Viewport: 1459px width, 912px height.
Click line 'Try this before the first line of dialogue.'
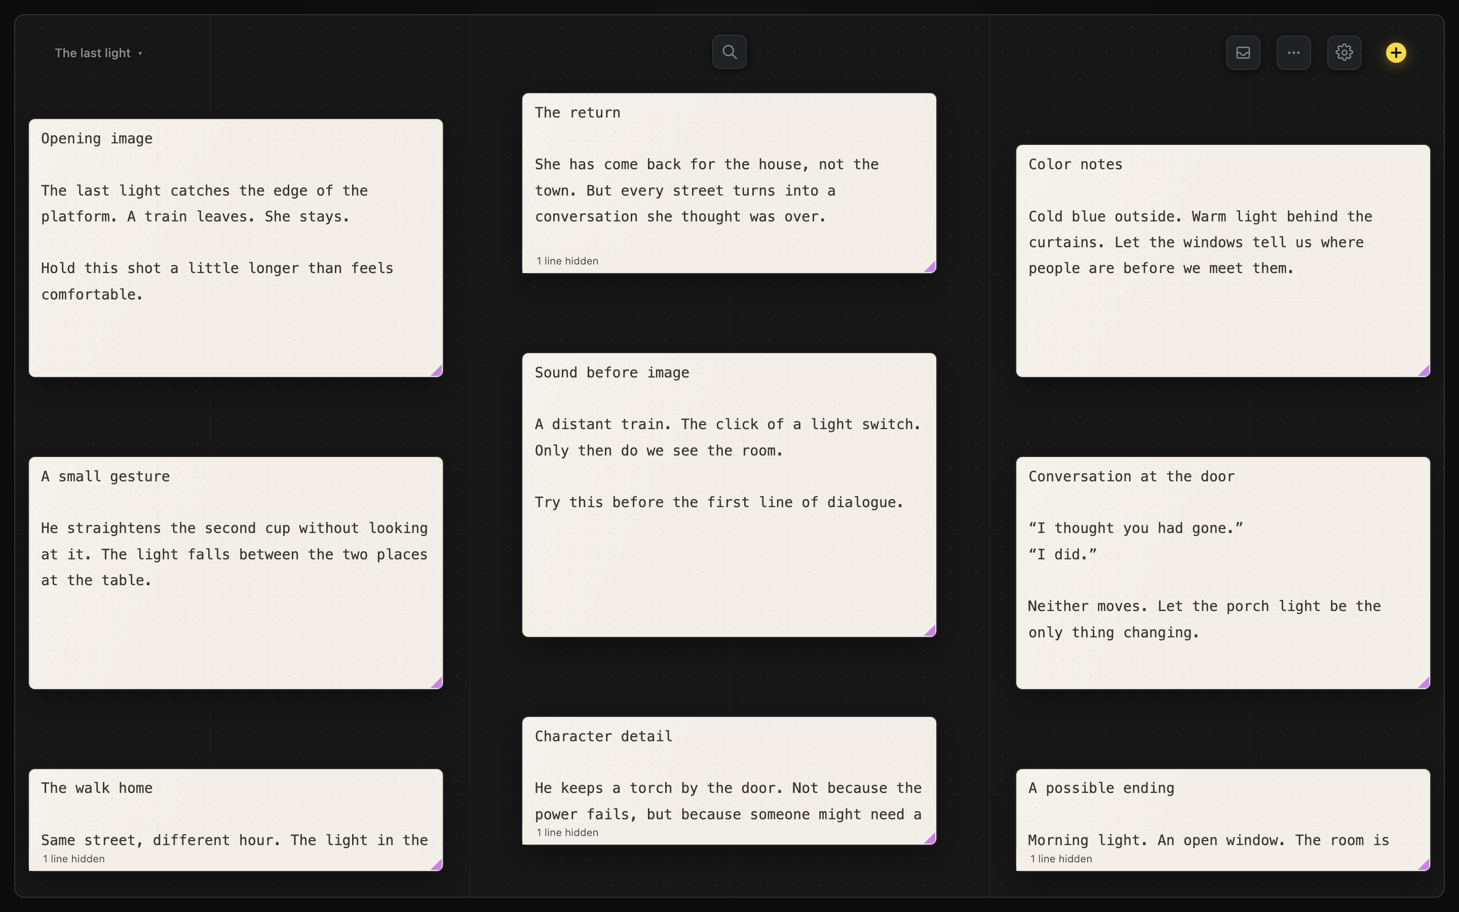point(719,503)
